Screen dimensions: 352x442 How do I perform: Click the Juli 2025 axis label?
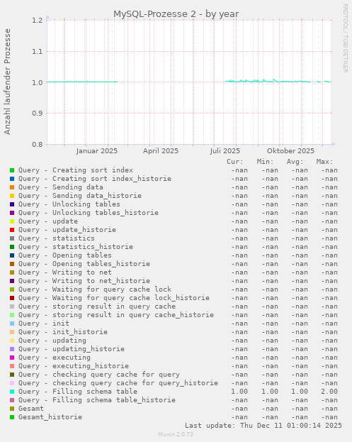coord(225,151)
